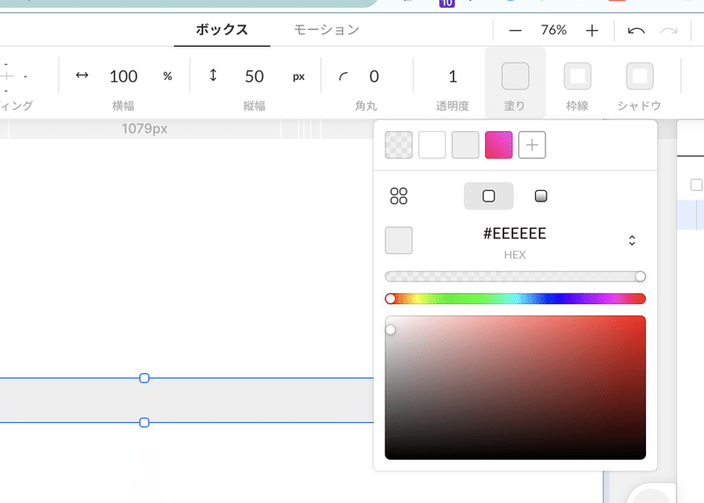The image size is (704, 503).
Task: Zoom in with the plus button
Action: (592, 31)
